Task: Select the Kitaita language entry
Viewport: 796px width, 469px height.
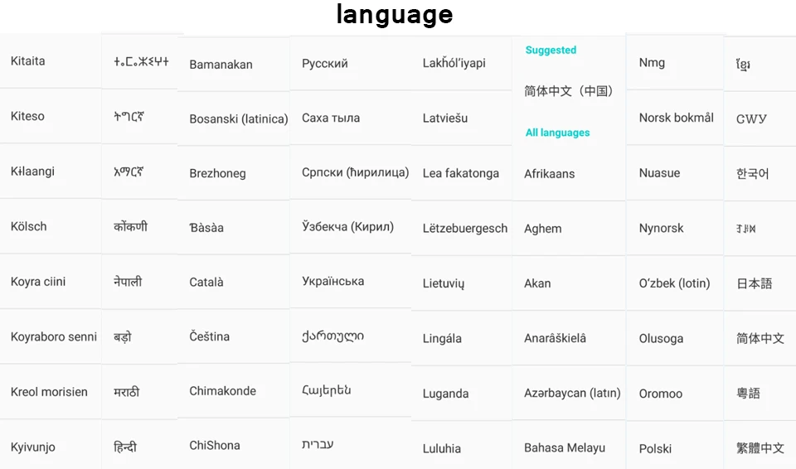Action: [x=28, y=61]
